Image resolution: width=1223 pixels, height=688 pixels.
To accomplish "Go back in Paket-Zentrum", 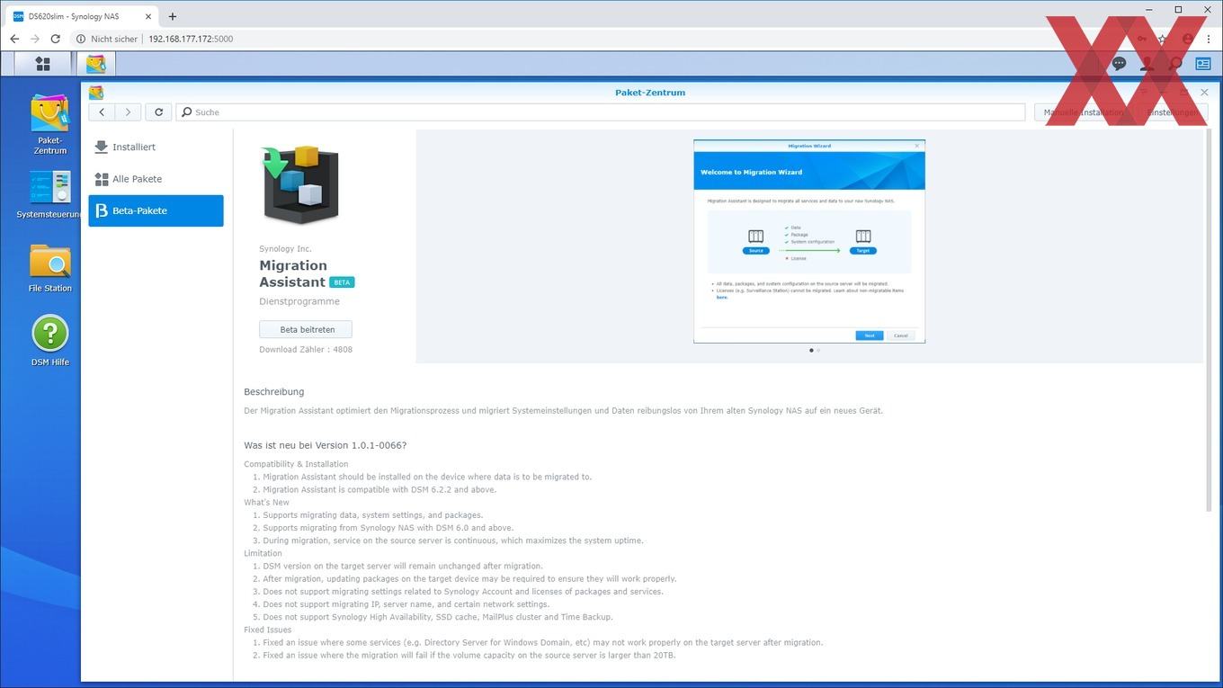I will (x=103, y=112).
